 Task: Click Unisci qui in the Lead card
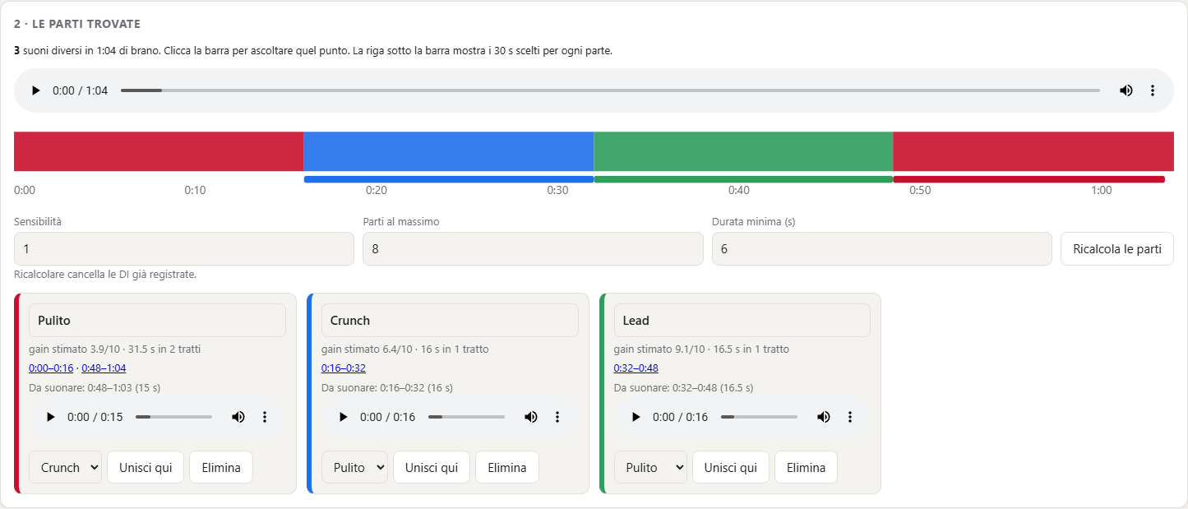tap(731, 467)
